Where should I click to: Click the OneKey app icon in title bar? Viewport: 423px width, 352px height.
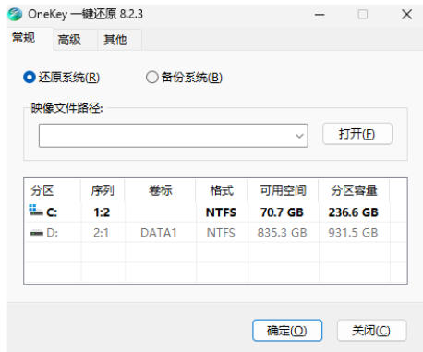15,14
